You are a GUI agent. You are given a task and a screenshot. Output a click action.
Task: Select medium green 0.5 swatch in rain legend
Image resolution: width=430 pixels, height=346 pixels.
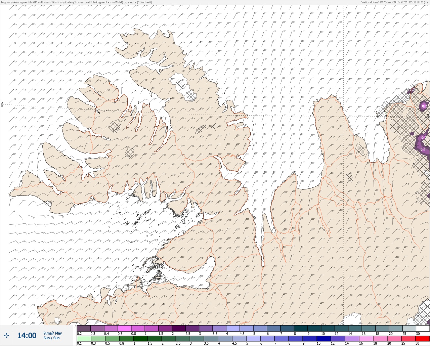pyautogui.click(x=112, y=338)
